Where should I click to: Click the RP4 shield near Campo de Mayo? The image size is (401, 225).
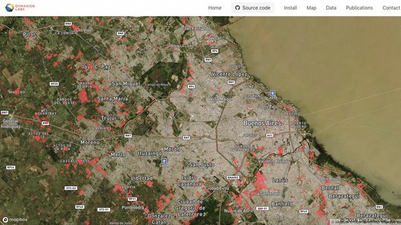(x=191, y=87)
